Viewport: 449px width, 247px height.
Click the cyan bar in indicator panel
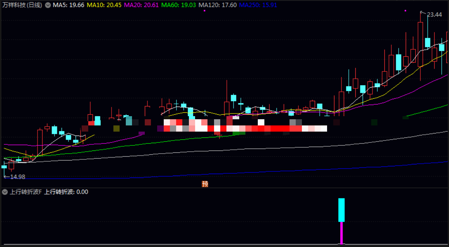click(341, 210)
